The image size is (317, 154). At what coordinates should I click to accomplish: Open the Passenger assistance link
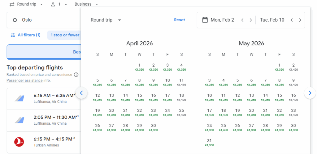coord(24,81)
